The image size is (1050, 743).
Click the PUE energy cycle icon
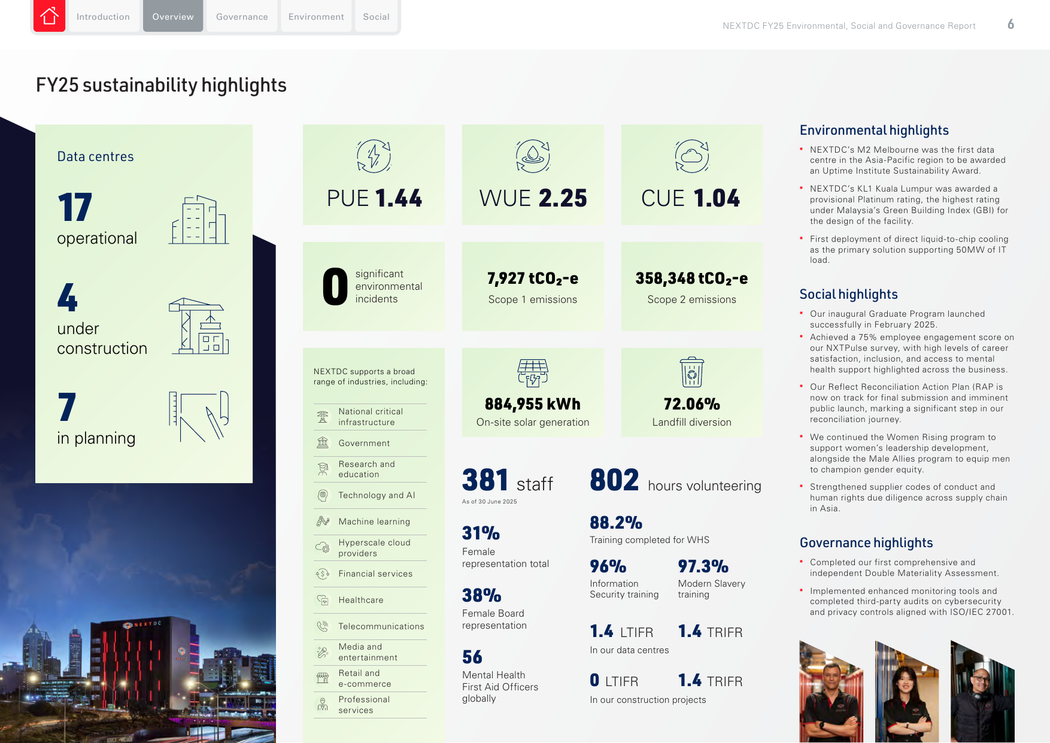(x=374, y=156)
